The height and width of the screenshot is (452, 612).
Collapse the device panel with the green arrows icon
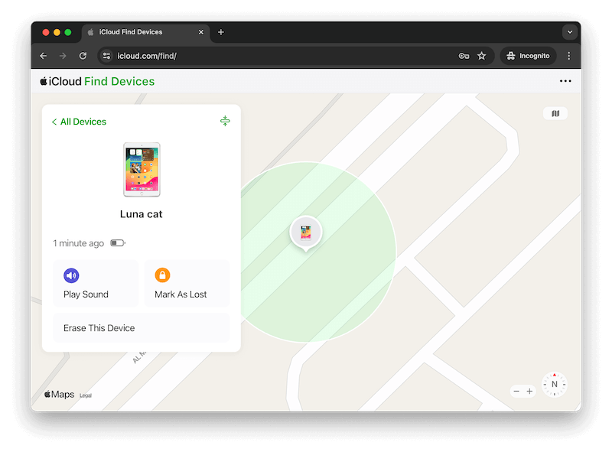click(x=225, y=121)
